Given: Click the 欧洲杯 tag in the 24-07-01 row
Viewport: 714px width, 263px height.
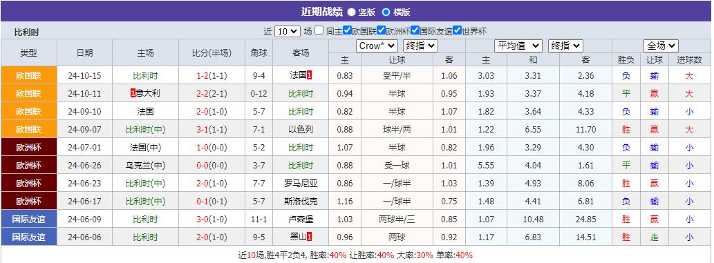Looking at the screenshot, I should 29,148.
